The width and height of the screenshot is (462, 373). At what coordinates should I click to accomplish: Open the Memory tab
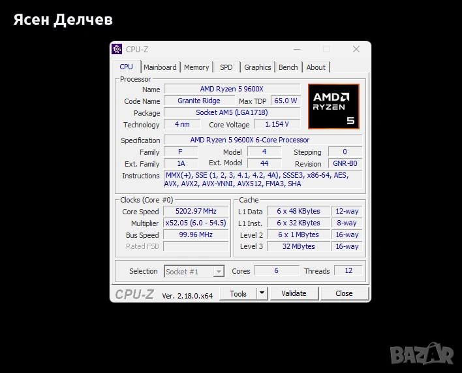[196, 67]
